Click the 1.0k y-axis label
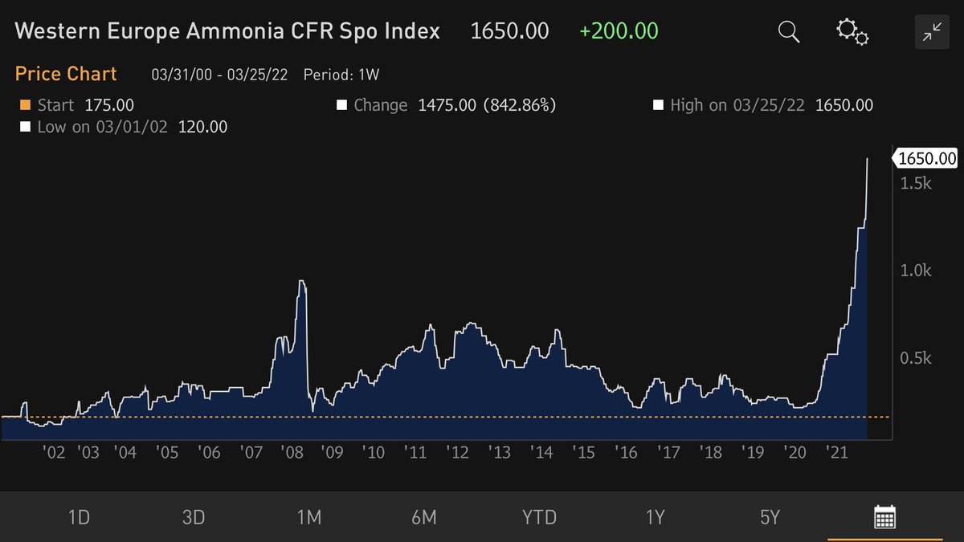The image size is (964, 542). click(915, 271)
